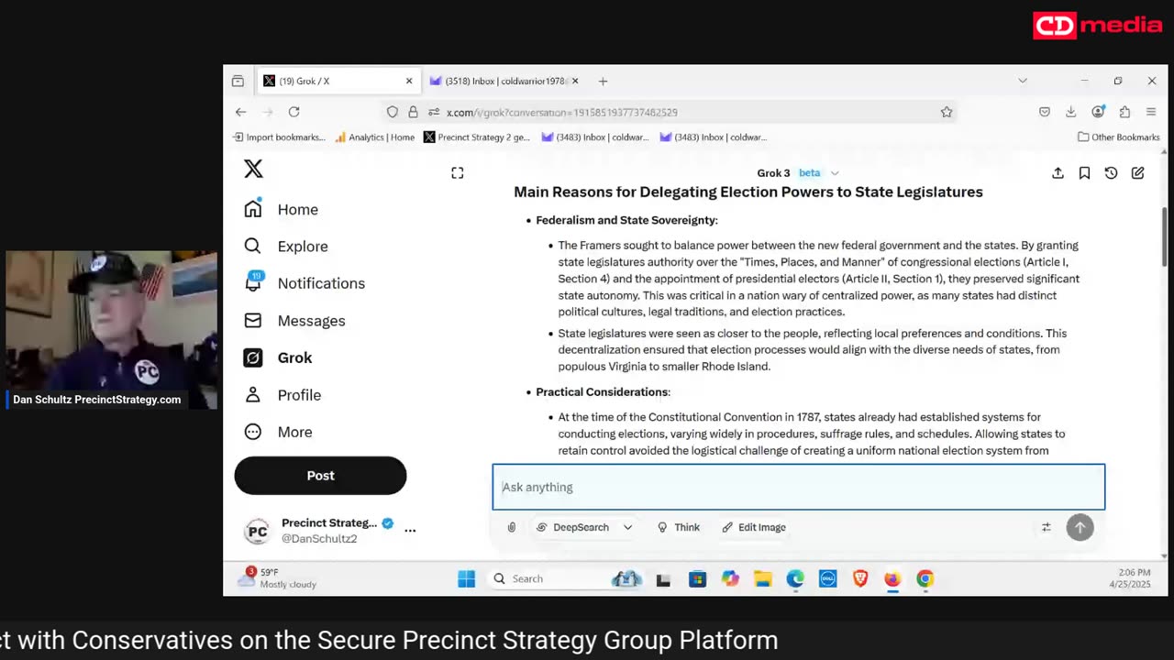Image resolution: width=1174 pixels, height=660 pixels.
Task: Close the (3518) Inbox tab
Action: 575,81
